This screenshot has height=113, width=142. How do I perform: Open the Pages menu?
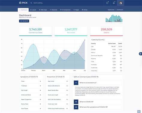tap(76, 10)
